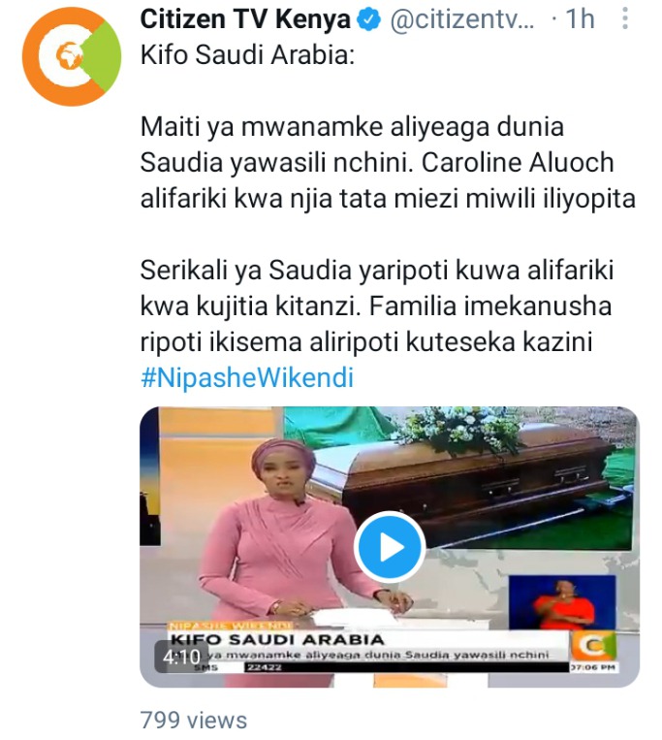Click the Citizen logo in the video corner
This screenshot has width=662, height=740.
point(593,646)
